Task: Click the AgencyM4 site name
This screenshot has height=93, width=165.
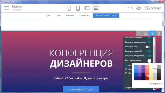Action: tap(17, 10)
